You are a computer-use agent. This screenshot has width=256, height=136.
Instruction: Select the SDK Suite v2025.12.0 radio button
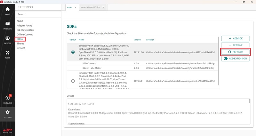click(x=73, y=52)
